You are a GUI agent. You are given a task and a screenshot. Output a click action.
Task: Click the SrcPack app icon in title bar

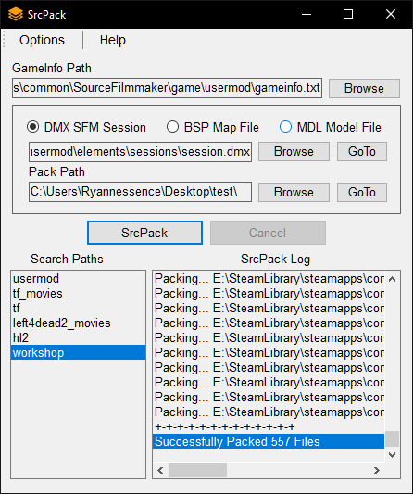point(16,14)
